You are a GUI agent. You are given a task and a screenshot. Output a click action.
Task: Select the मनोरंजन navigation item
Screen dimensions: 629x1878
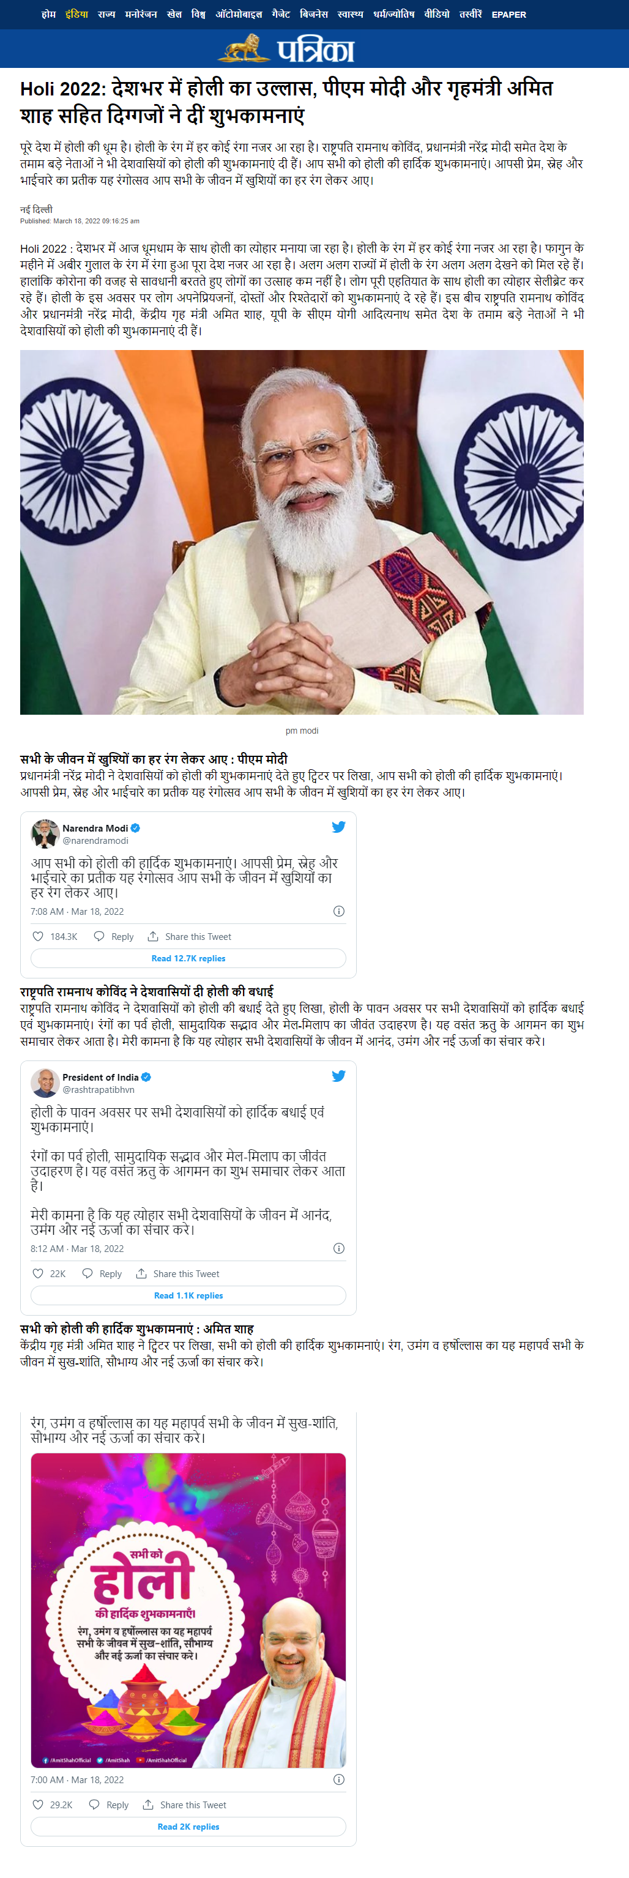click(141, 14)
